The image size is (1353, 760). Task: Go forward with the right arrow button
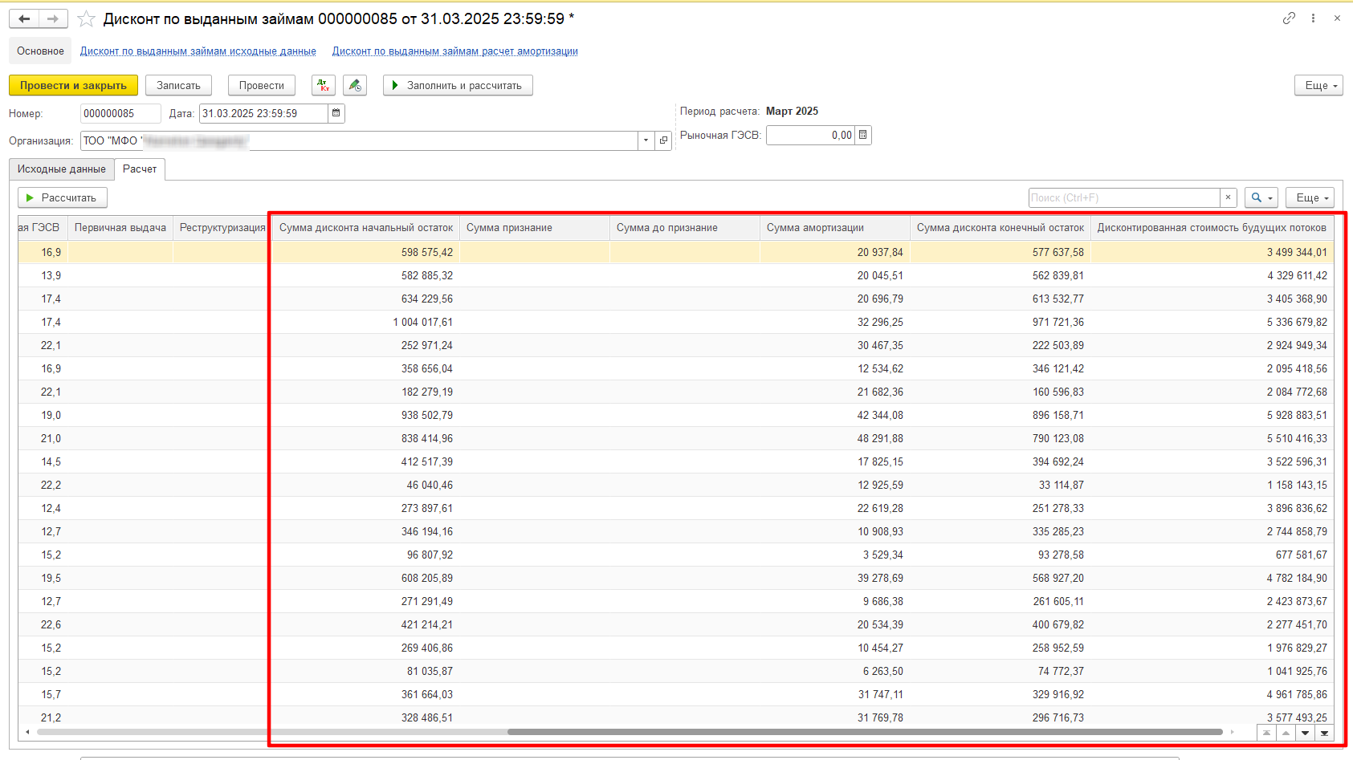[x=53, y=18]
